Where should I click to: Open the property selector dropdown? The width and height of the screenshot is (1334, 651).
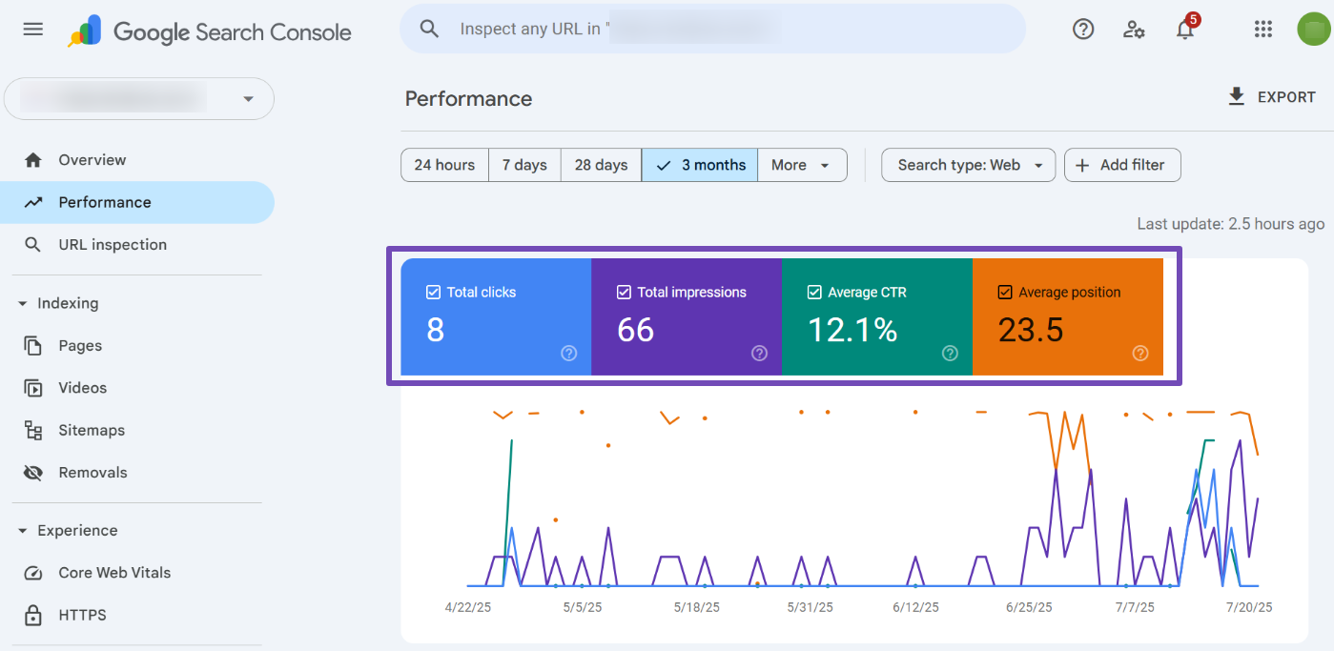coord(139,99)
